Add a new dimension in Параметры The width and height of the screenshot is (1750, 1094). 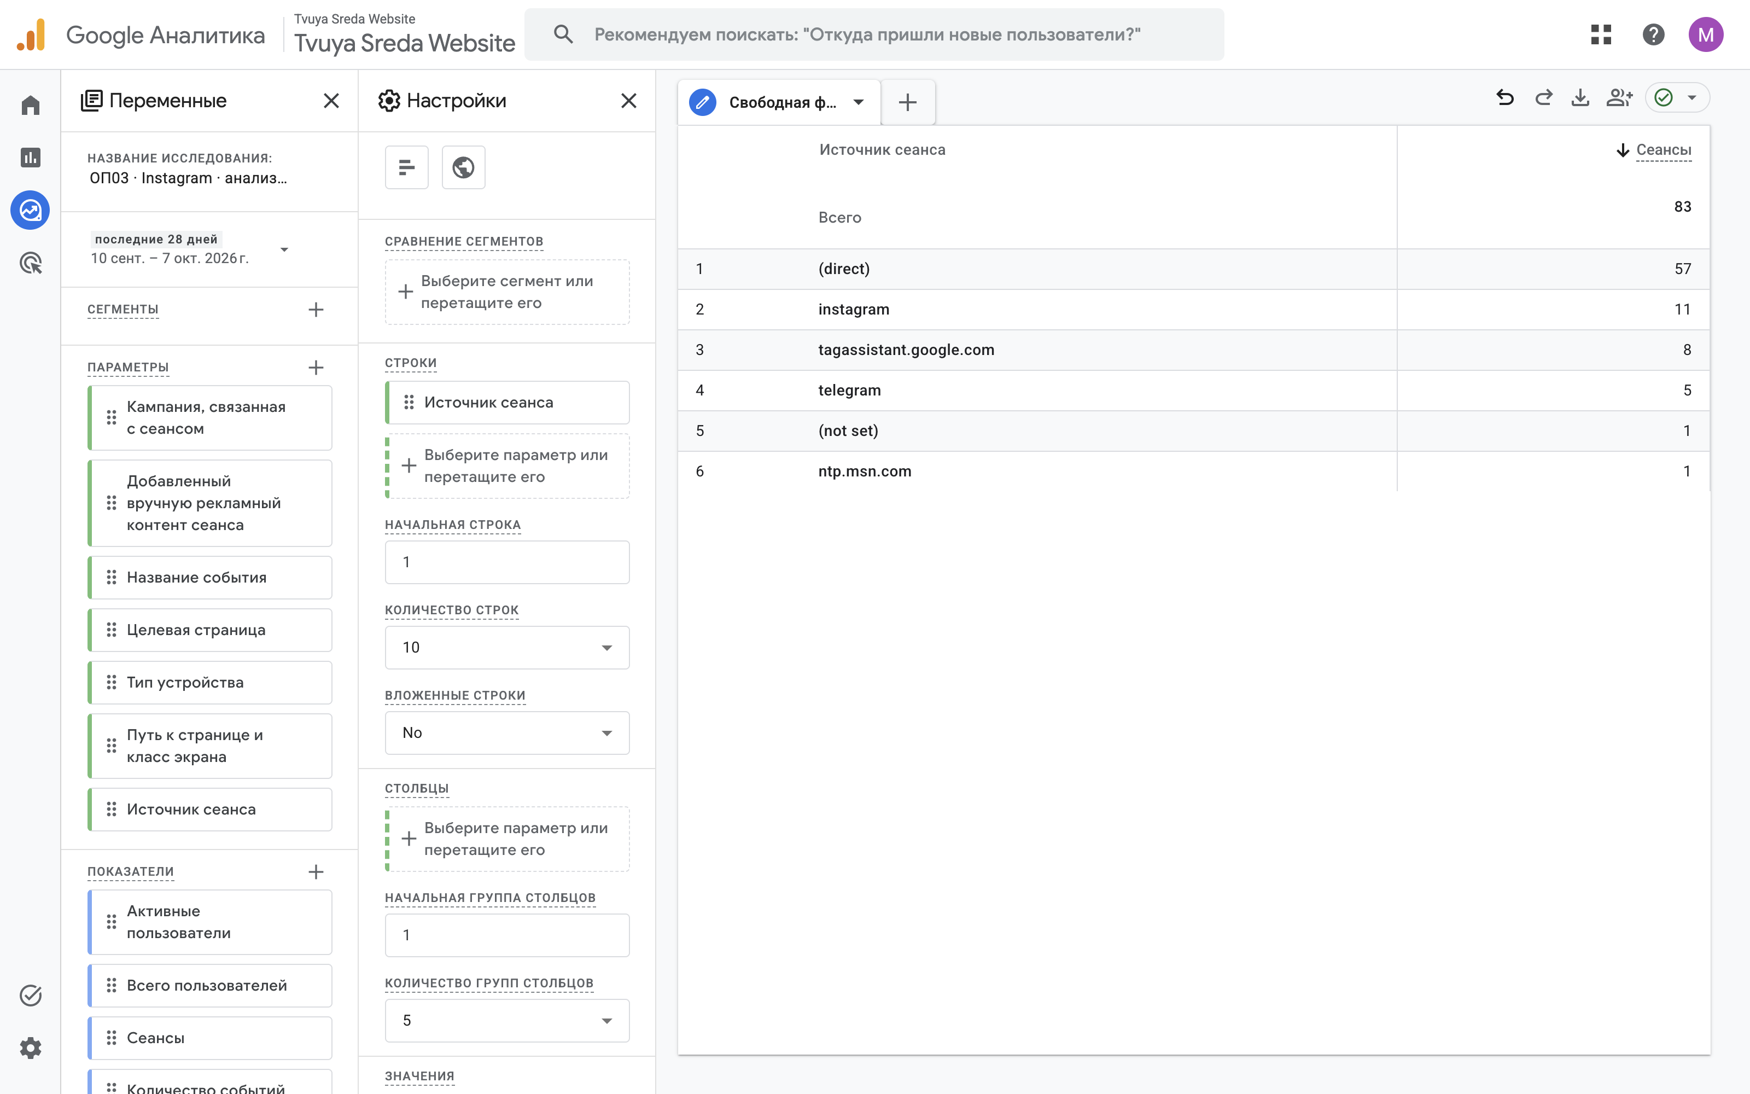coord(316,368)
